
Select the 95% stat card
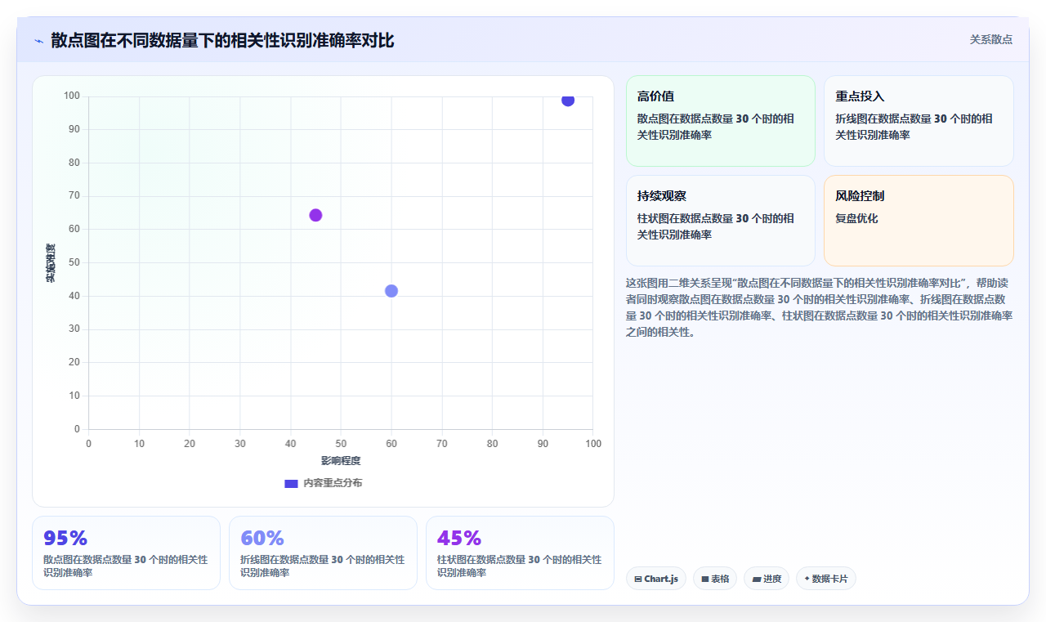(127, 553)
